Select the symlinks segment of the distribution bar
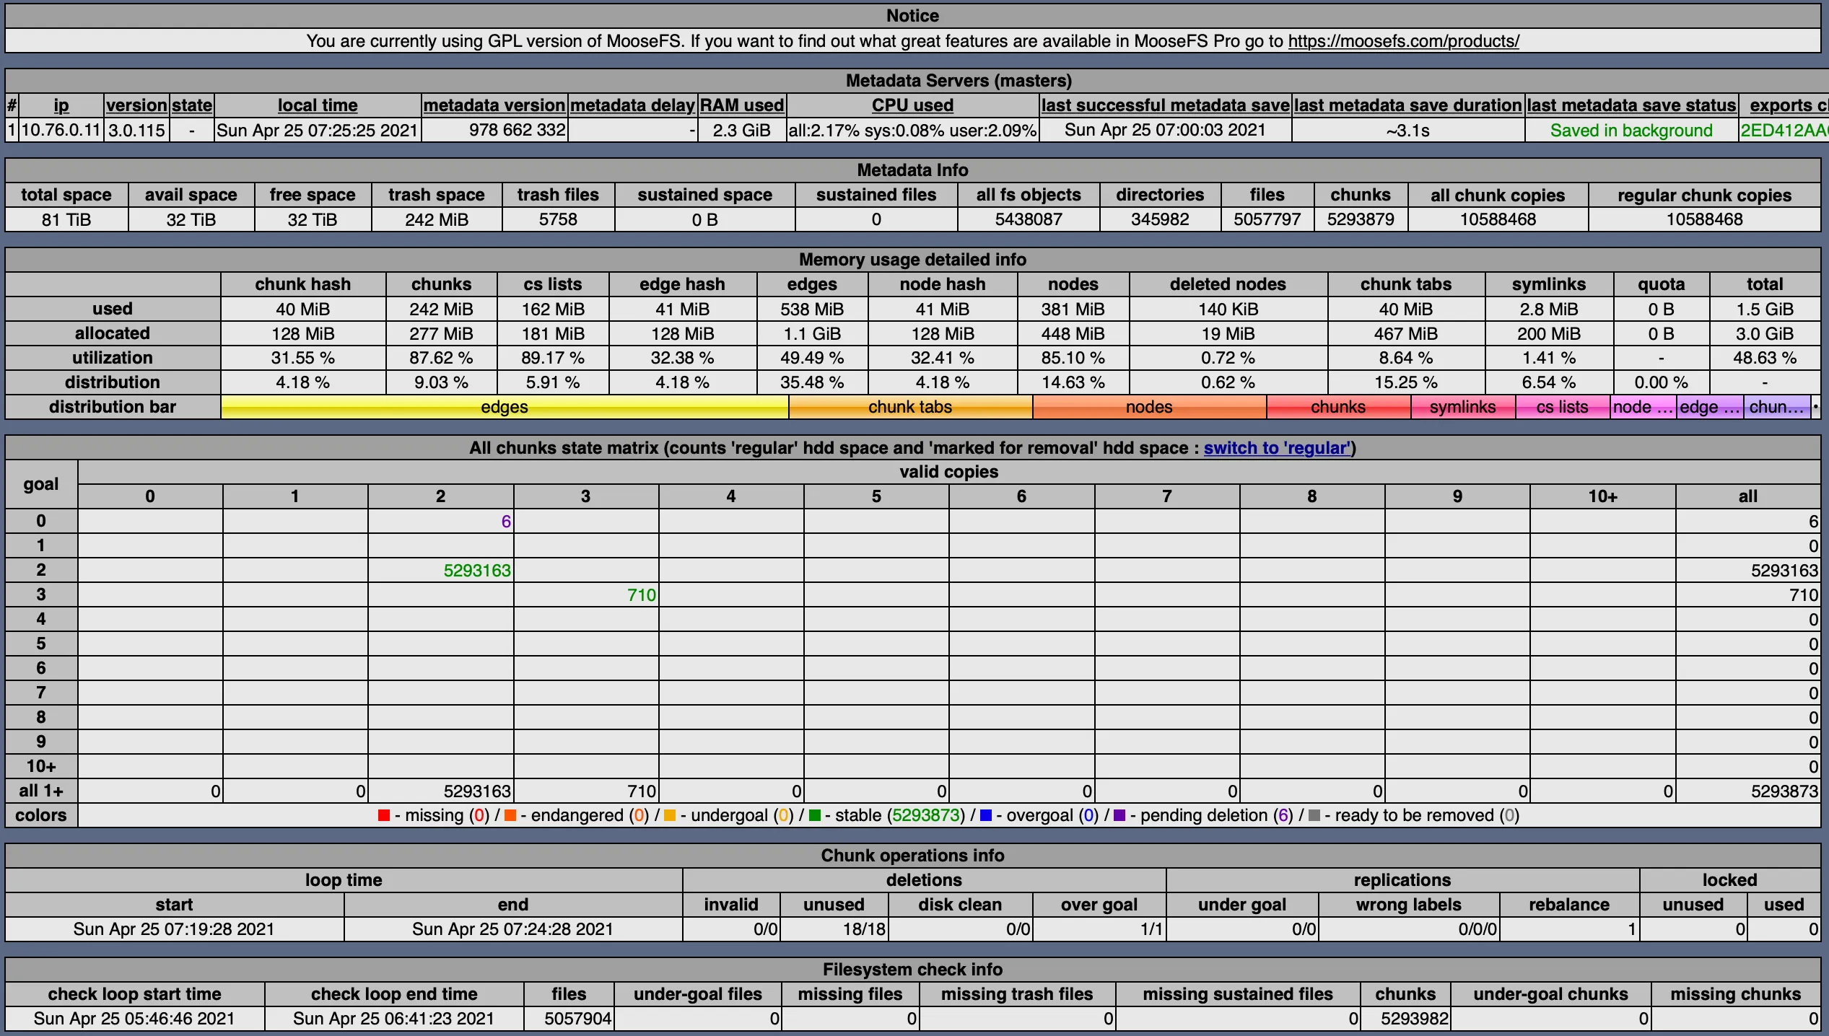The image size is (1829, 1036). [x=1462, y=407]
